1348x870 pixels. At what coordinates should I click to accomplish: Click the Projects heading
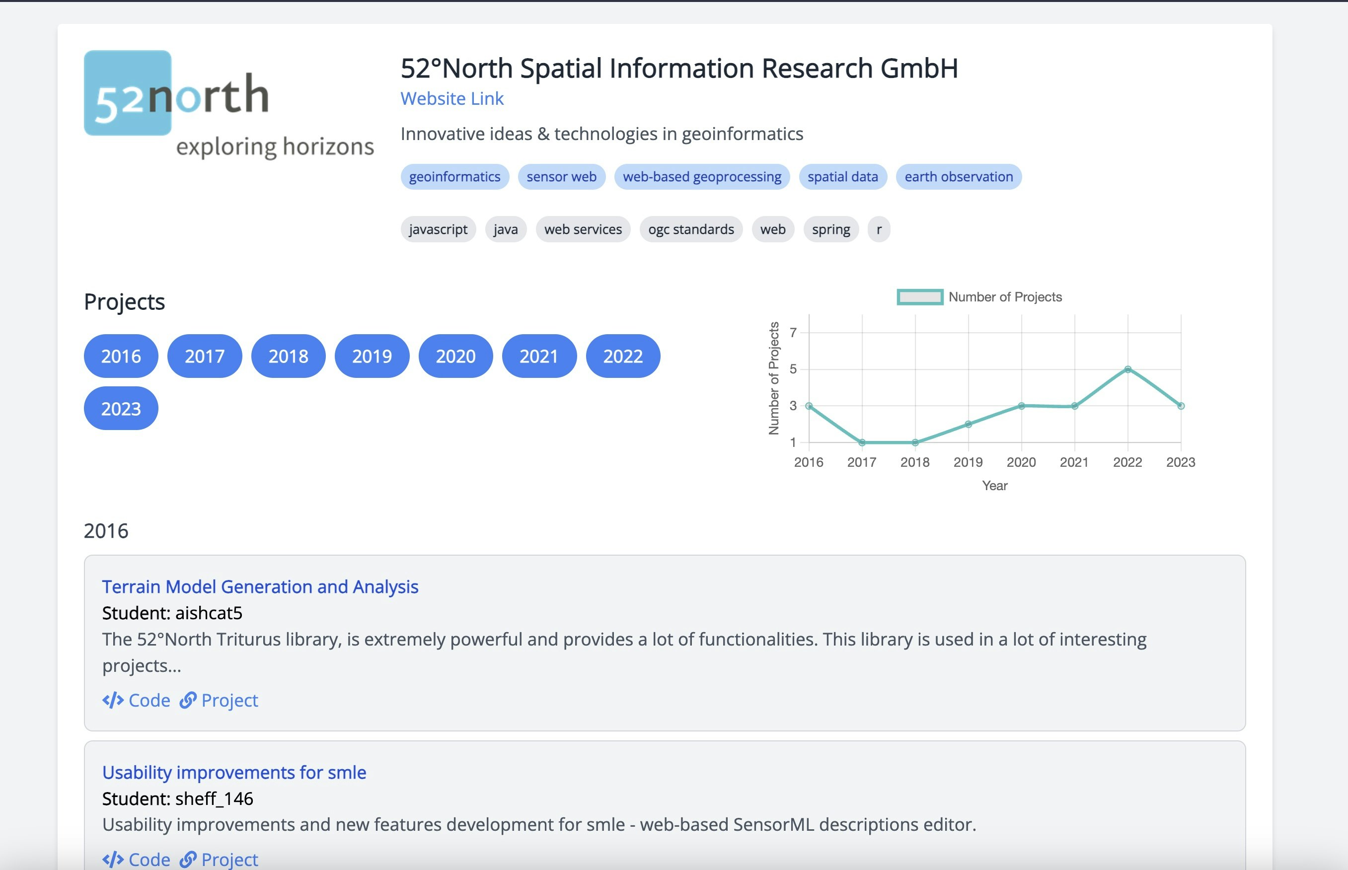pos(124,302)
